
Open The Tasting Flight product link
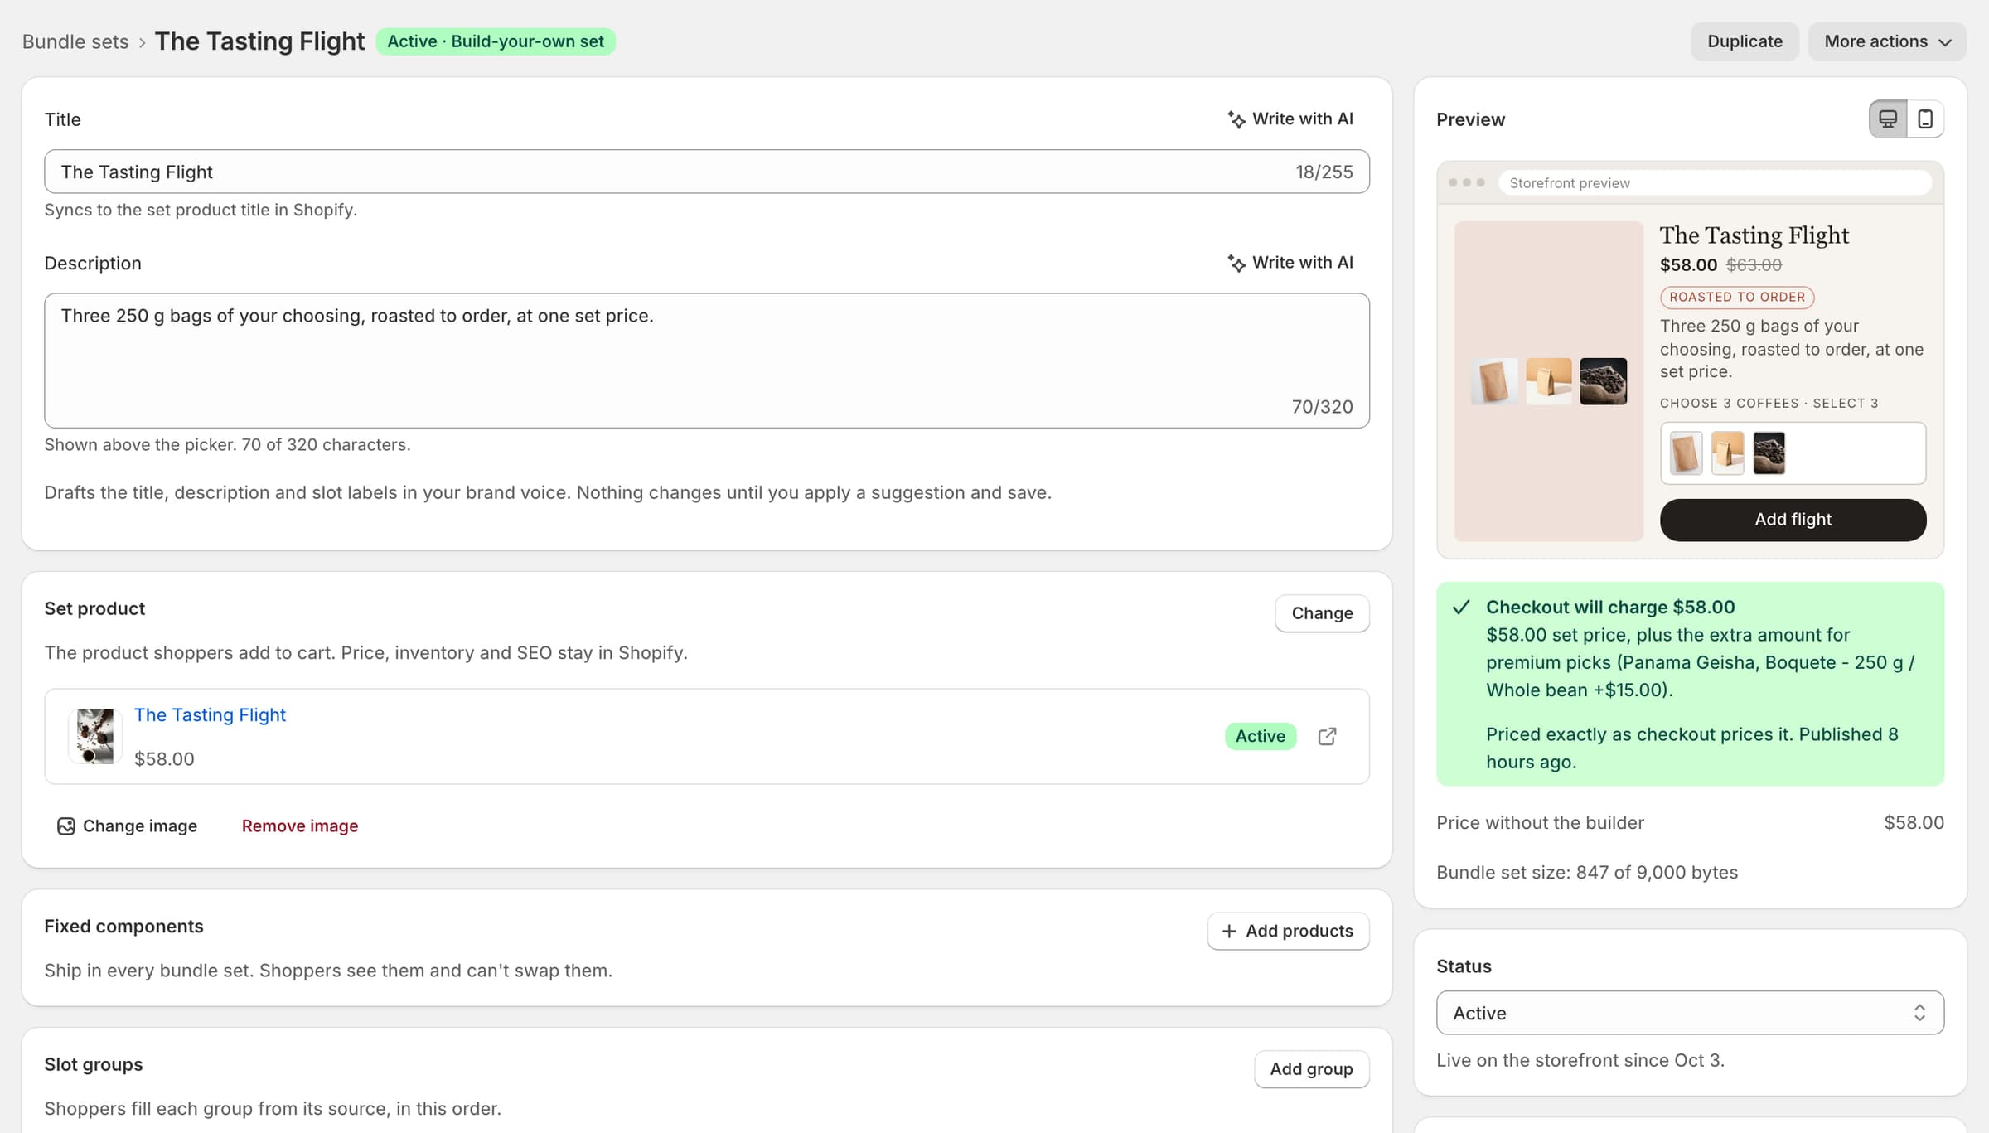tap(210, 714)
